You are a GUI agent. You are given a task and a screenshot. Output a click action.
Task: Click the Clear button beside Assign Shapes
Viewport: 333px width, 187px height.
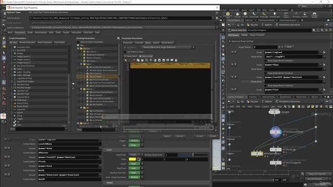(x=289, y=47)
